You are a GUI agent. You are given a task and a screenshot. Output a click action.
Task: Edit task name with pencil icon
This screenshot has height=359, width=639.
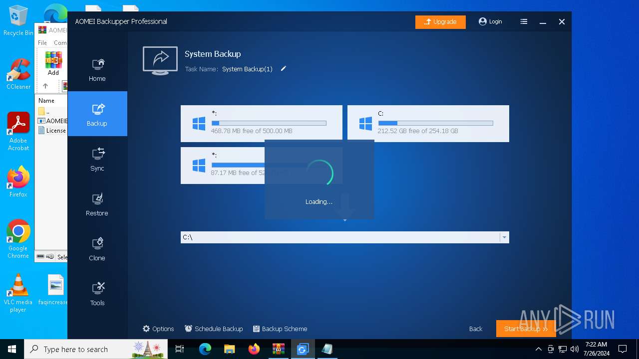[x=284, y=69]
